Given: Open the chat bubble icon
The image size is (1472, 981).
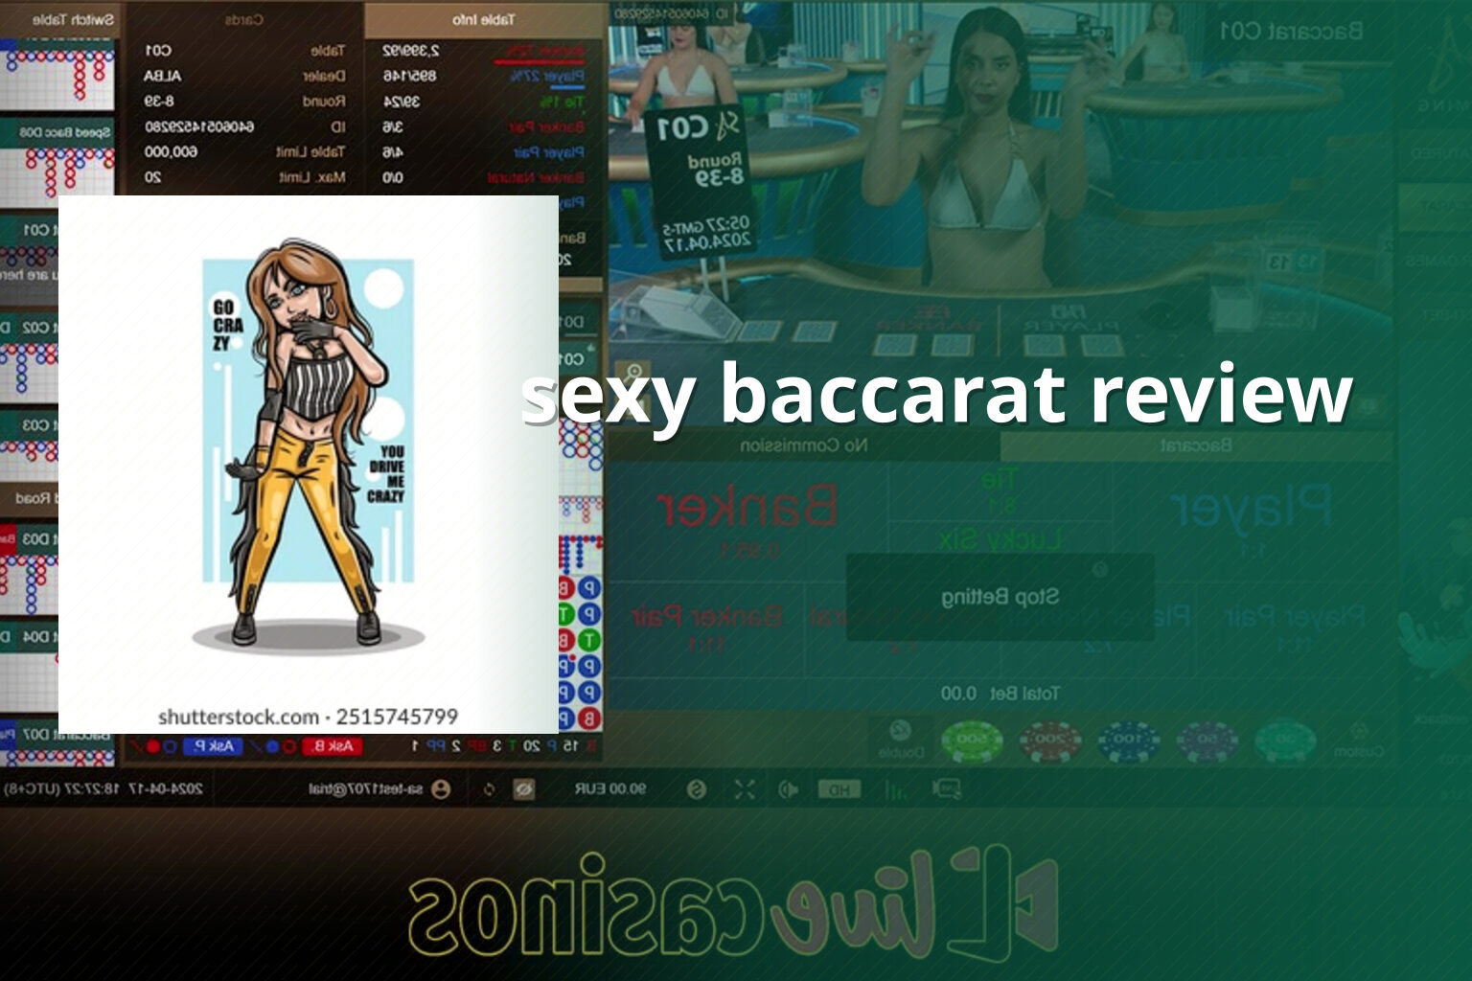Looking at the screenshot, I should (x=947, y=789).
